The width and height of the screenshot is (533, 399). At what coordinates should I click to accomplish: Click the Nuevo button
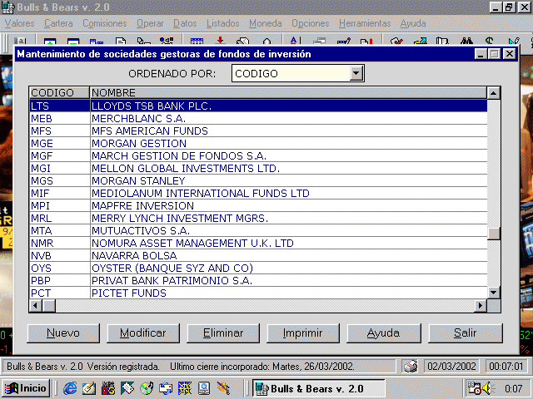click(x=63, y=333)
